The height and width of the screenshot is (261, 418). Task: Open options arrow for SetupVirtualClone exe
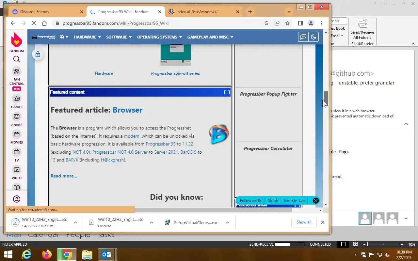[x=228, y=223]
